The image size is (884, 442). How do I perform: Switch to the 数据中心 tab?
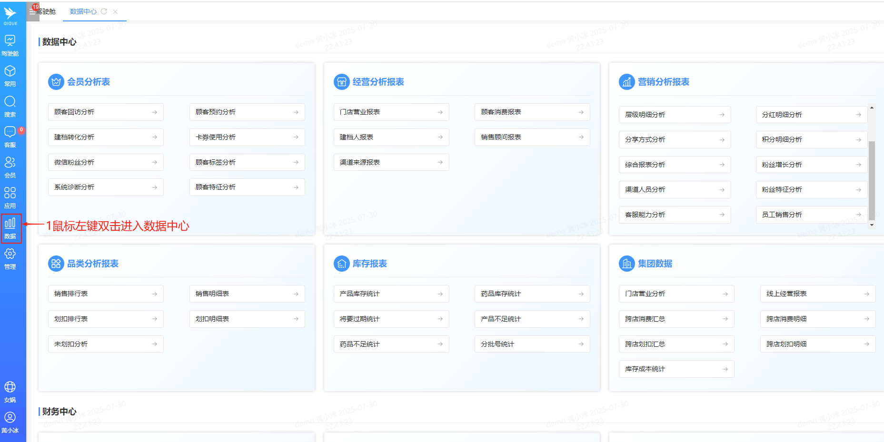[82, 11]
